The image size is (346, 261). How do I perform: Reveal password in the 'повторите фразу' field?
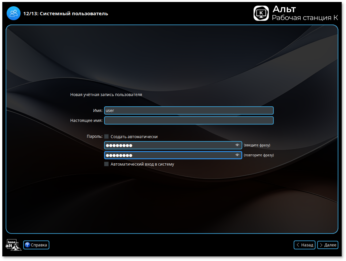coord(237,155)
